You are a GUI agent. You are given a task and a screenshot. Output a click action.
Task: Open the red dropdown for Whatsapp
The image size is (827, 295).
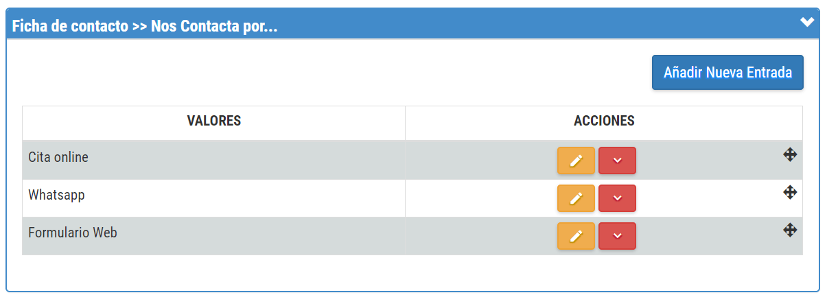click(617, 198)
